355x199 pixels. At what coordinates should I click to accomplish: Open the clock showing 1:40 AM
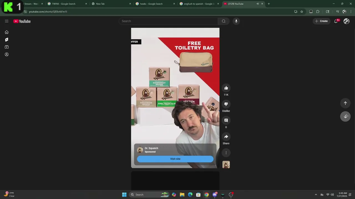(x=342, y=195)
